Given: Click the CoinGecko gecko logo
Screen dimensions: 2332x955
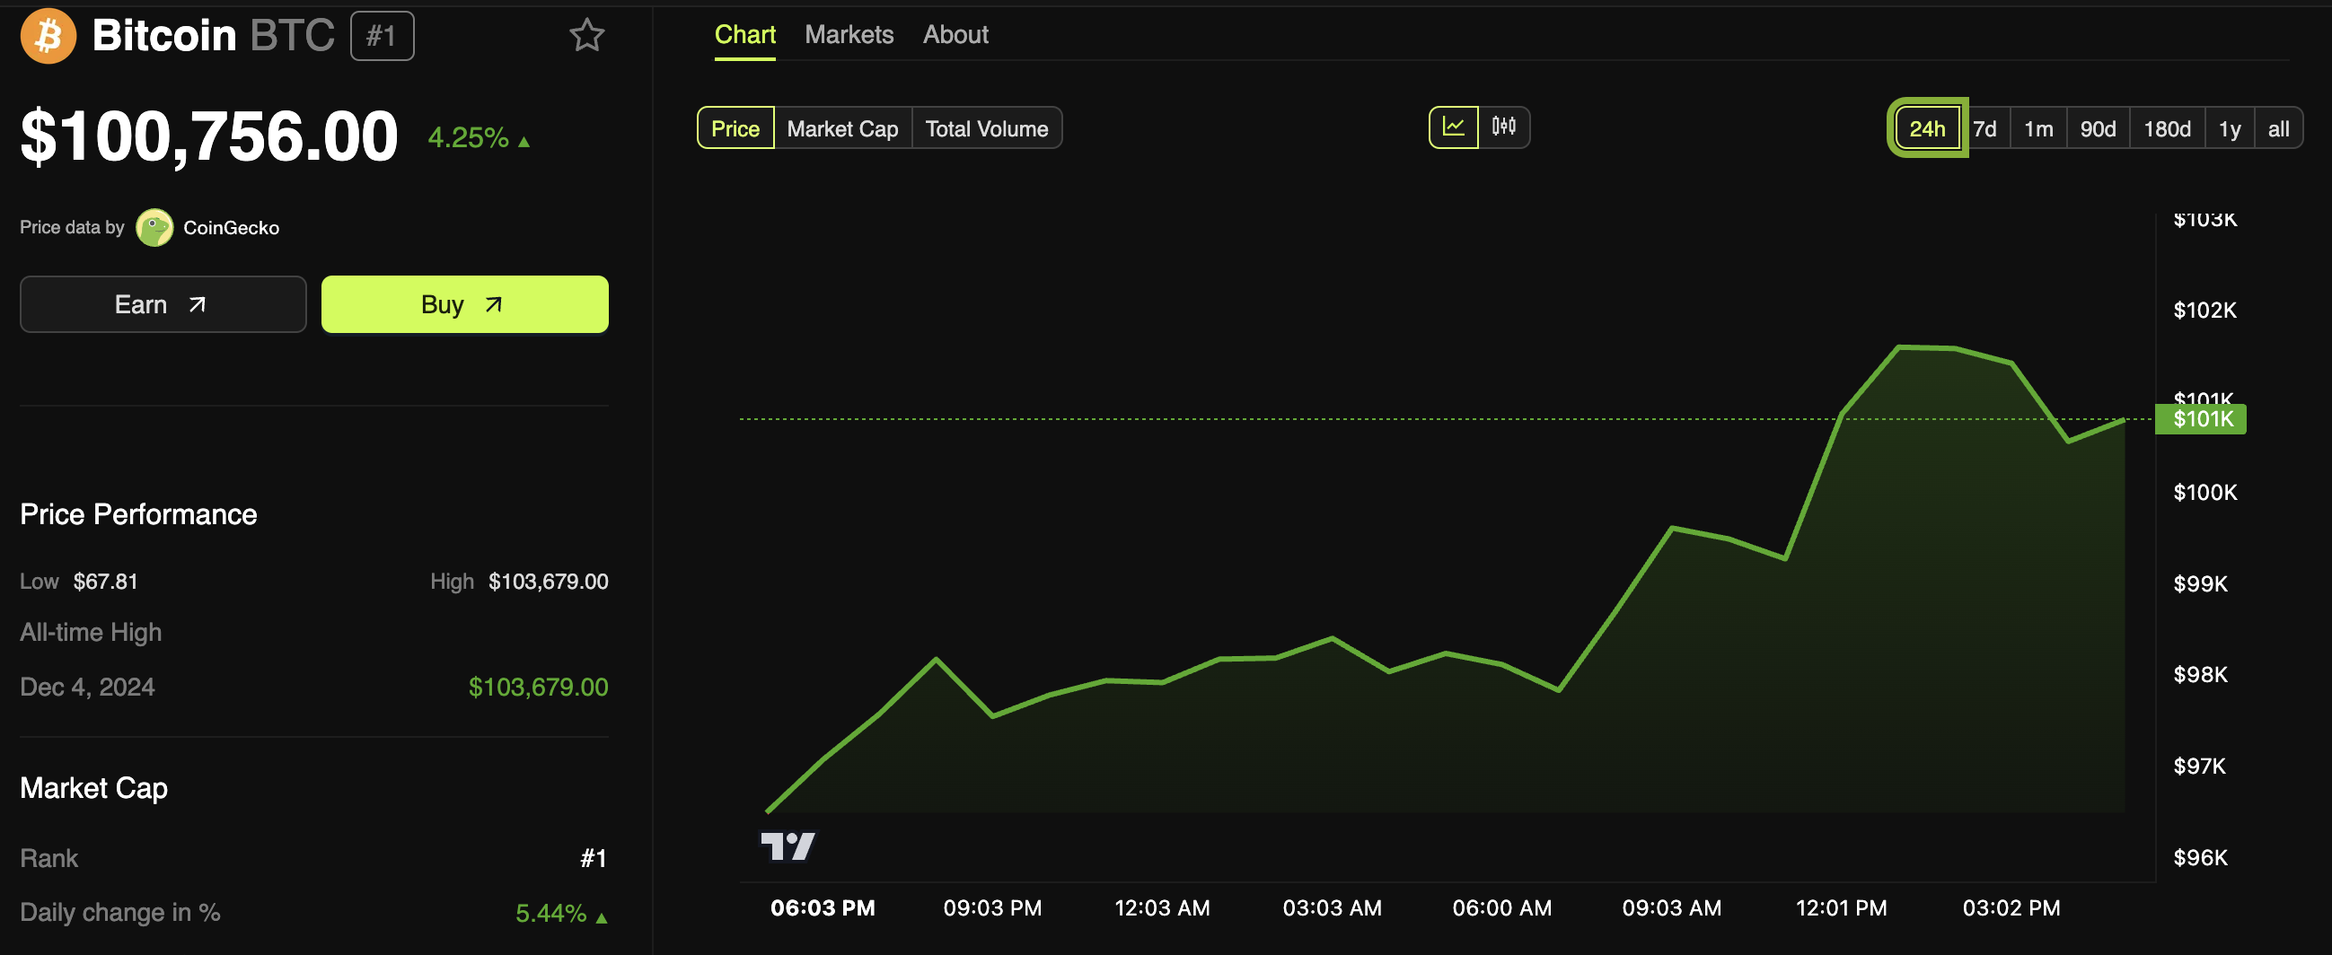Looking at the screenshot, I should 154,227.
